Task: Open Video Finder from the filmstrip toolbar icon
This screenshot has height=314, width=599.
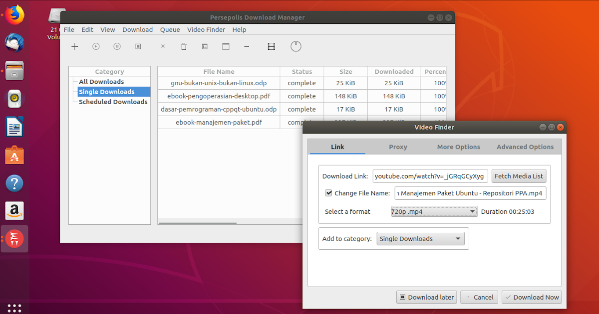Action: [x=271, y=46]
